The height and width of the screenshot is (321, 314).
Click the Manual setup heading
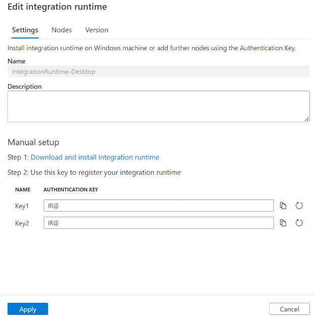point(33,142)
